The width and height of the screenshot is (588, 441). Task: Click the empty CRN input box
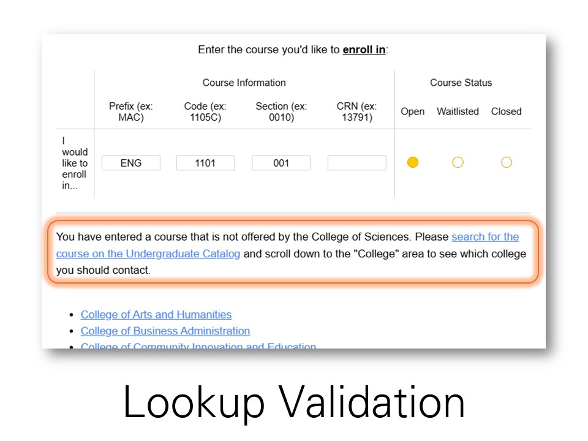(x=356, y=162)
